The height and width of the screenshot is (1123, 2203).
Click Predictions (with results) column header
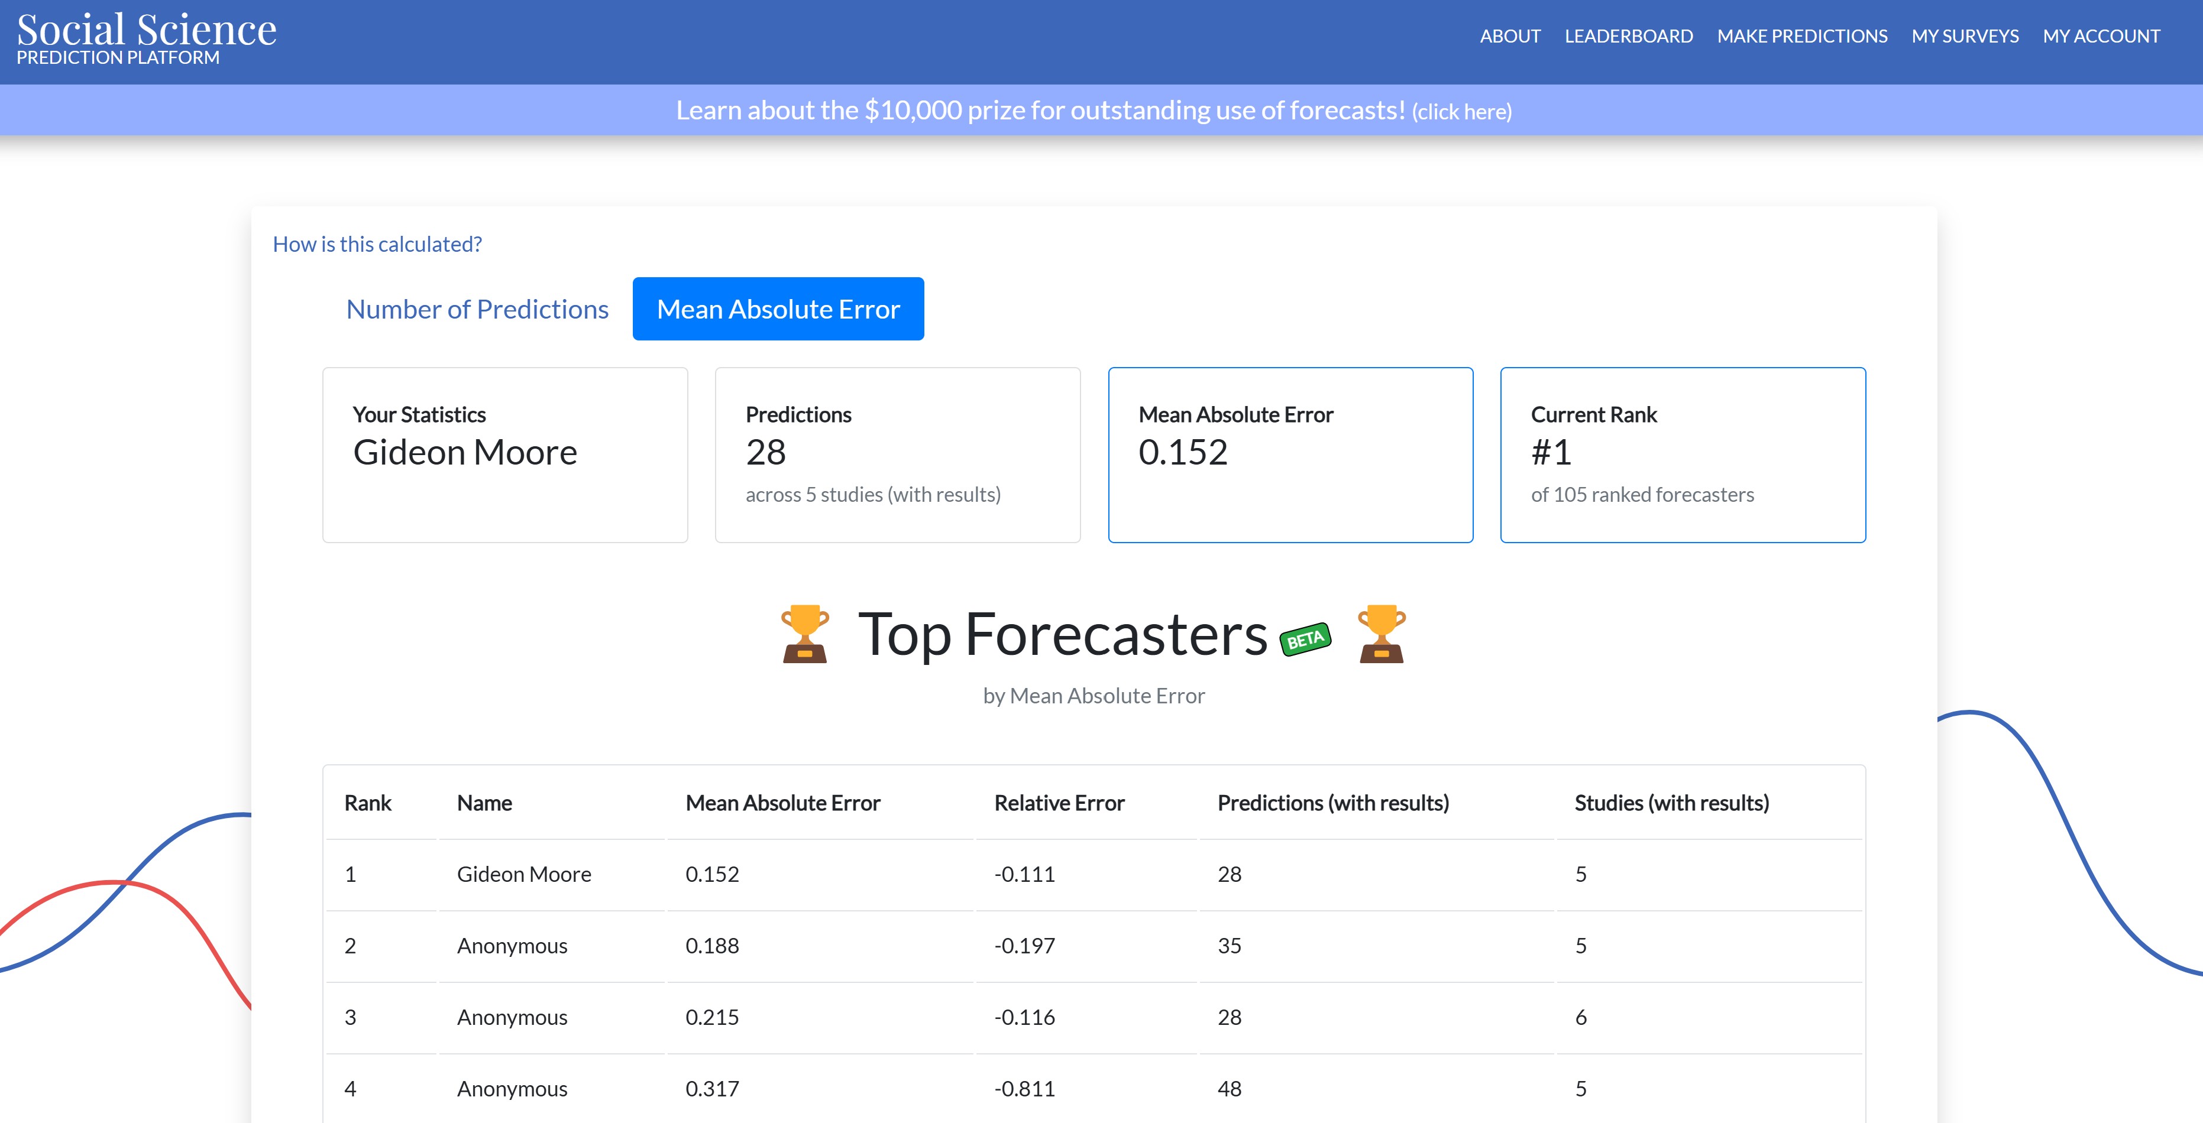point(1332,803)
